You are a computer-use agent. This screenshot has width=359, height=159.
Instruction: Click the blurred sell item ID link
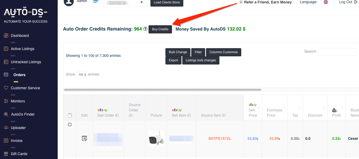181,138
